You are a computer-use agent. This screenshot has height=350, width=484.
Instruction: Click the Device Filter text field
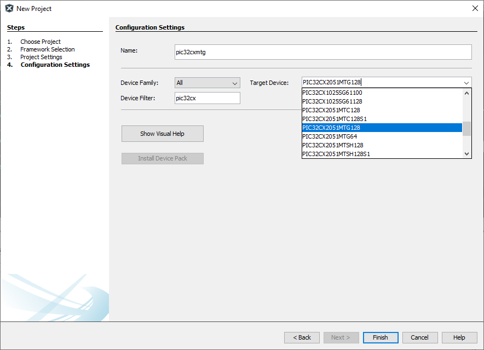(207, 98)
